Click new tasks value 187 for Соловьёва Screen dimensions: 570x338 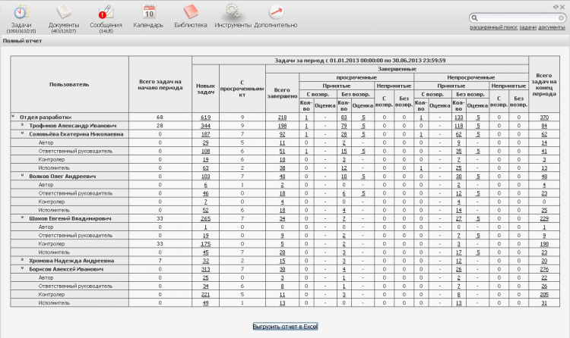pyautogui.click(x=205, y=134)
